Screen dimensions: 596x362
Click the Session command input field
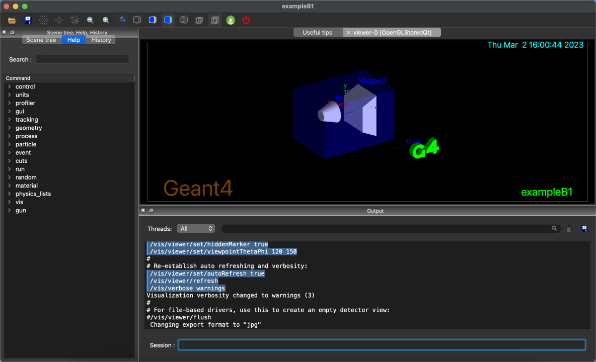pyautogui.click(x=382, y=345)
